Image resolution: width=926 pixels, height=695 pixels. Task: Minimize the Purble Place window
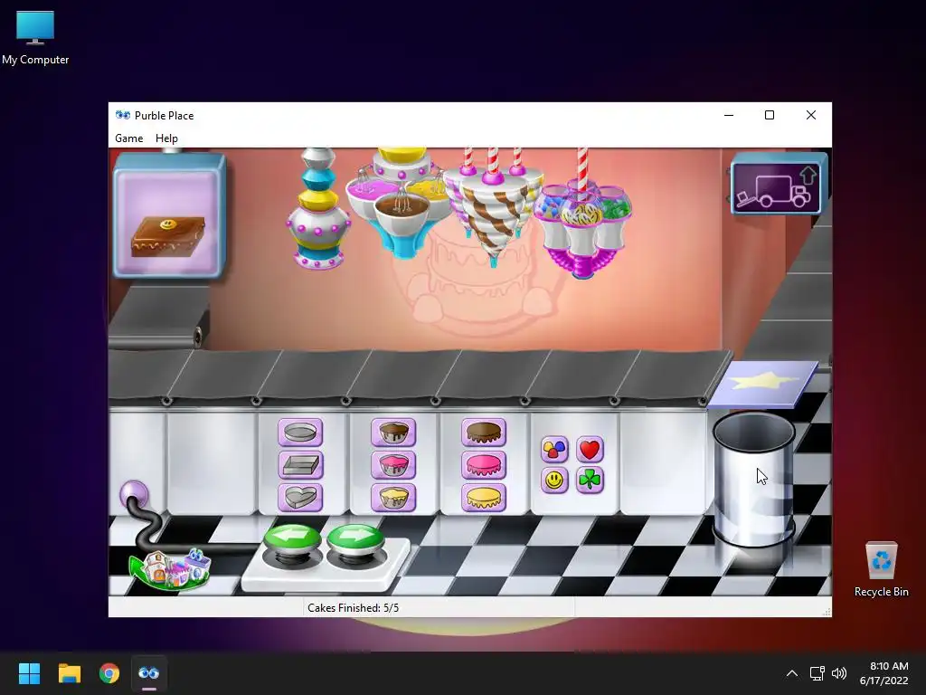pos(729,115)
